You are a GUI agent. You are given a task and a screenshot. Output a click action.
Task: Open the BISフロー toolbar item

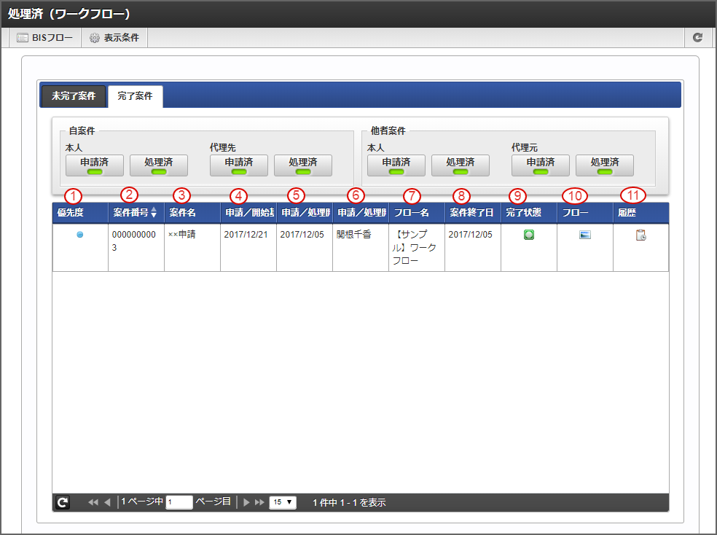[x=45, y=37]
